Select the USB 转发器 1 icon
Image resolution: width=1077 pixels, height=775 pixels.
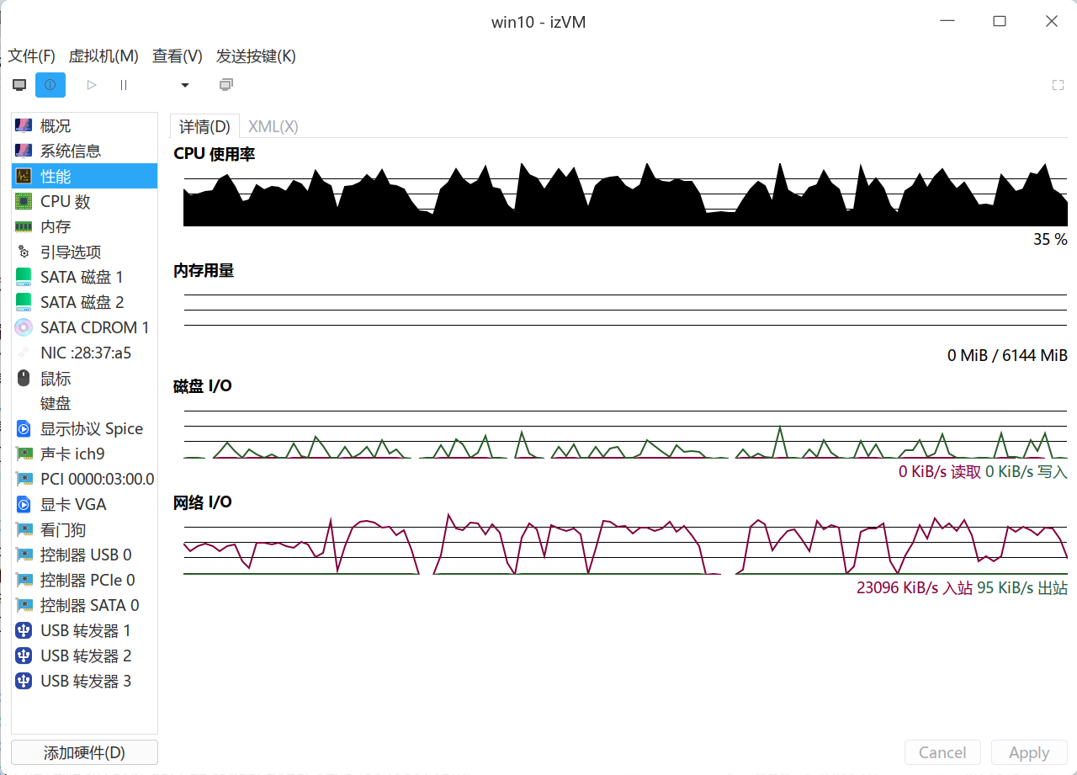click(x=24, y=631)
